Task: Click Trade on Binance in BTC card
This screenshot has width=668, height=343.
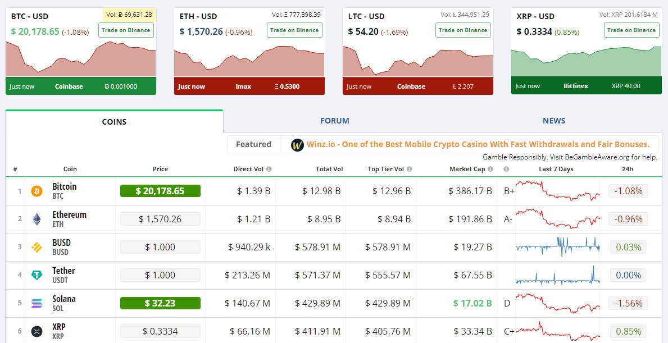Action: point(126,30)
